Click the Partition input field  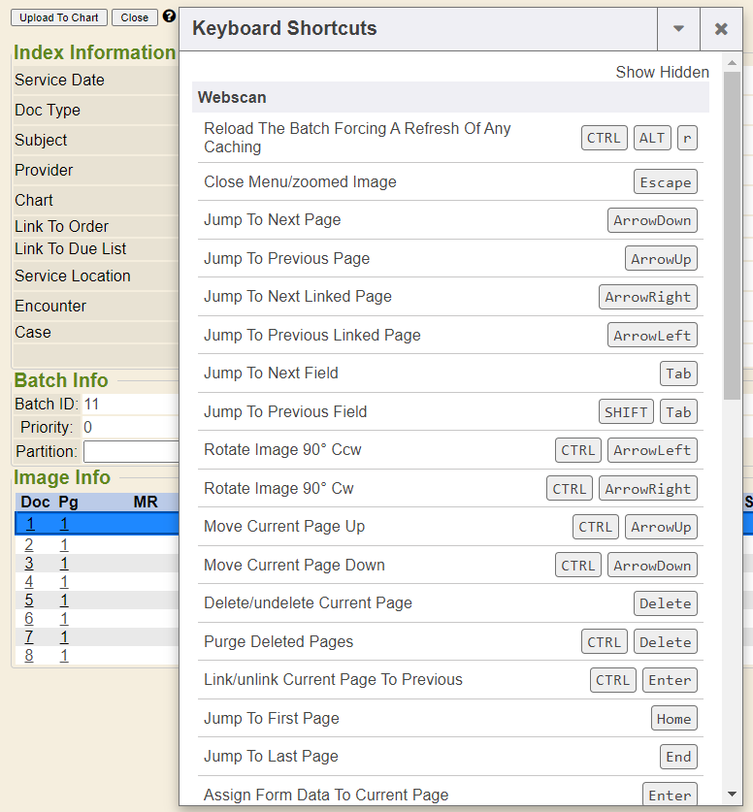pos(131,451)
